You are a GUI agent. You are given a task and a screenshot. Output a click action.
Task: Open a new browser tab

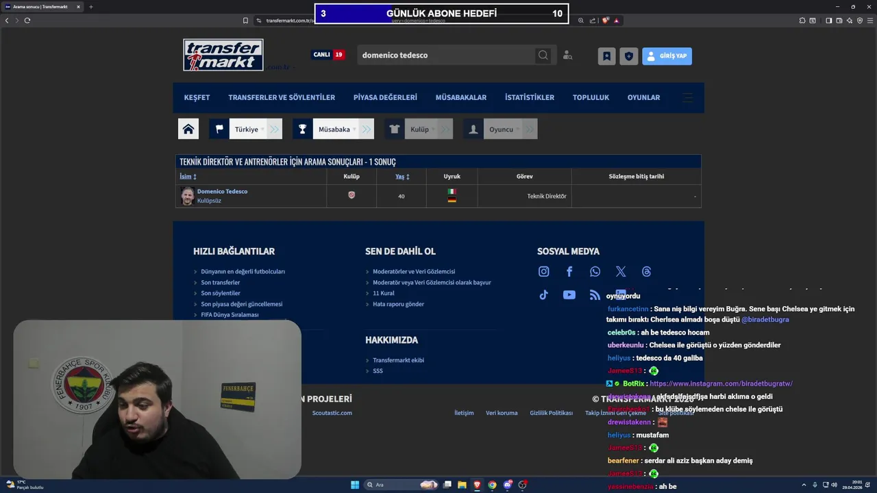(90, 7)
